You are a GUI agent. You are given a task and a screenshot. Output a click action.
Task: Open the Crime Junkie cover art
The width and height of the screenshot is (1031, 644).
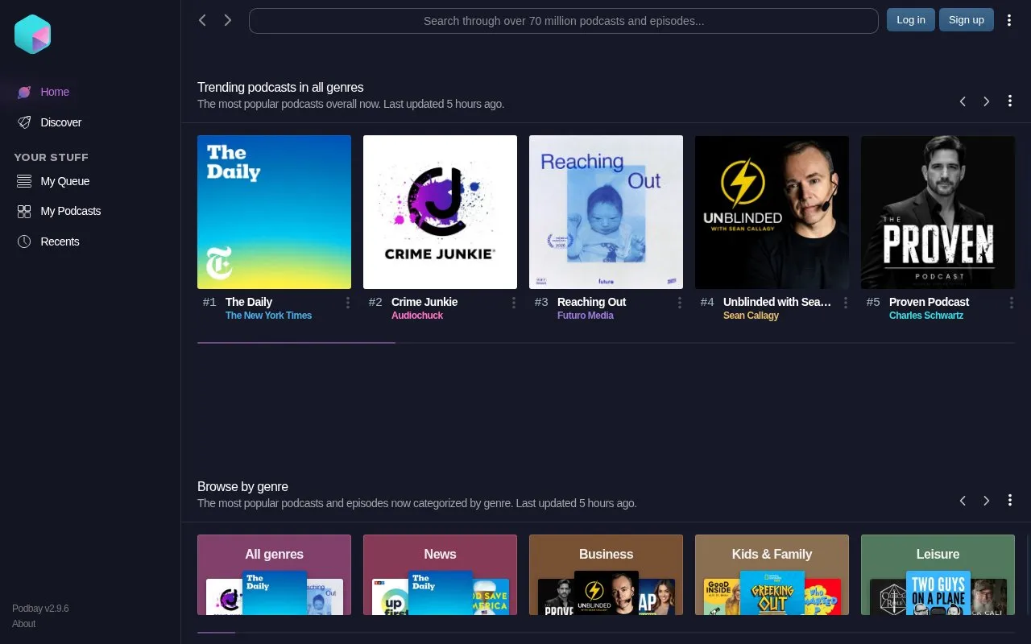click(x=440, y=212)
